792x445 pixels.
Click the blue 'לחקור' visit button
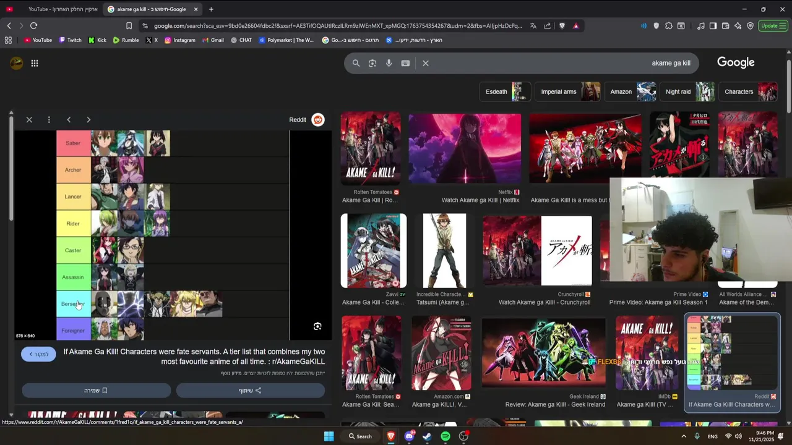[x=38, y=354]
